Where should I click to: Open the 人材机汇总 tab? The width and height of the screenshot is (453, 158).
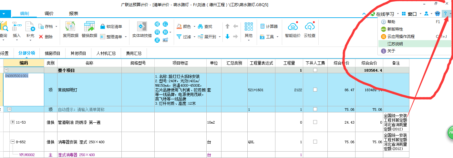(106, 53)
